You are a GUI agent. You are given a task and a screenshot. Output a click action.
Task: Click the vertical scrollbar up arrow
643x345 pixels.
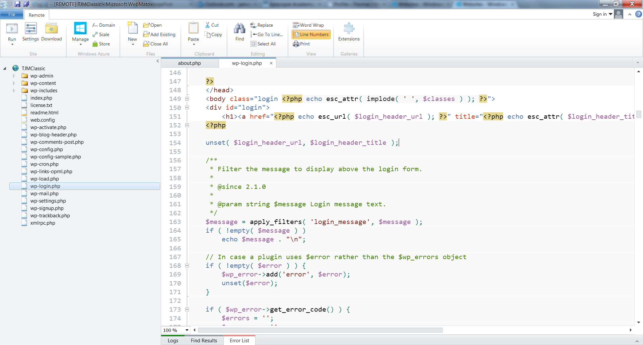click(x=639, y=71)
